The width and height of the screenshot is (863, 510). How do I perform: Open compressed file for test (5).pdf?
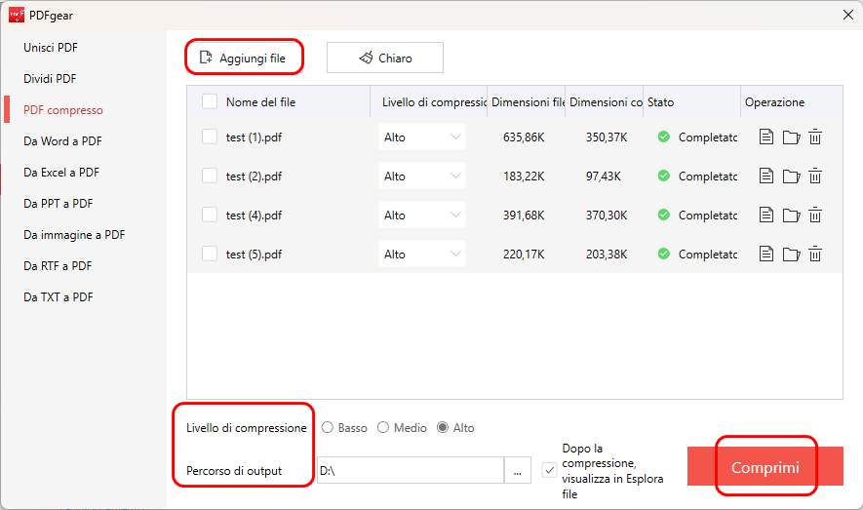click(x=766, y=255)
